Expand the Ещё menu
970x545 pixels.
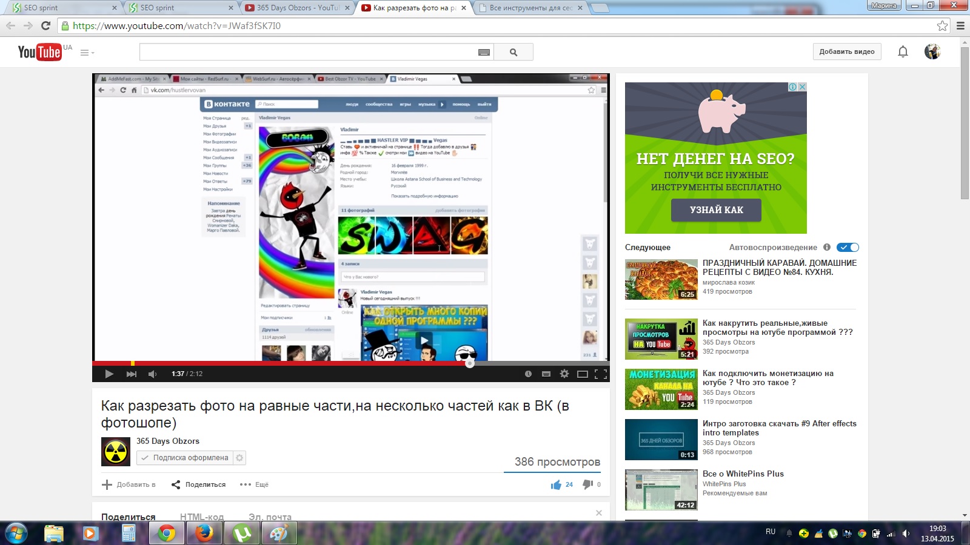pos(254,484)
